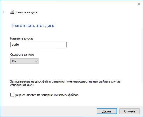
Task: Click the disc burner drive icon
Action: [12, 12]
